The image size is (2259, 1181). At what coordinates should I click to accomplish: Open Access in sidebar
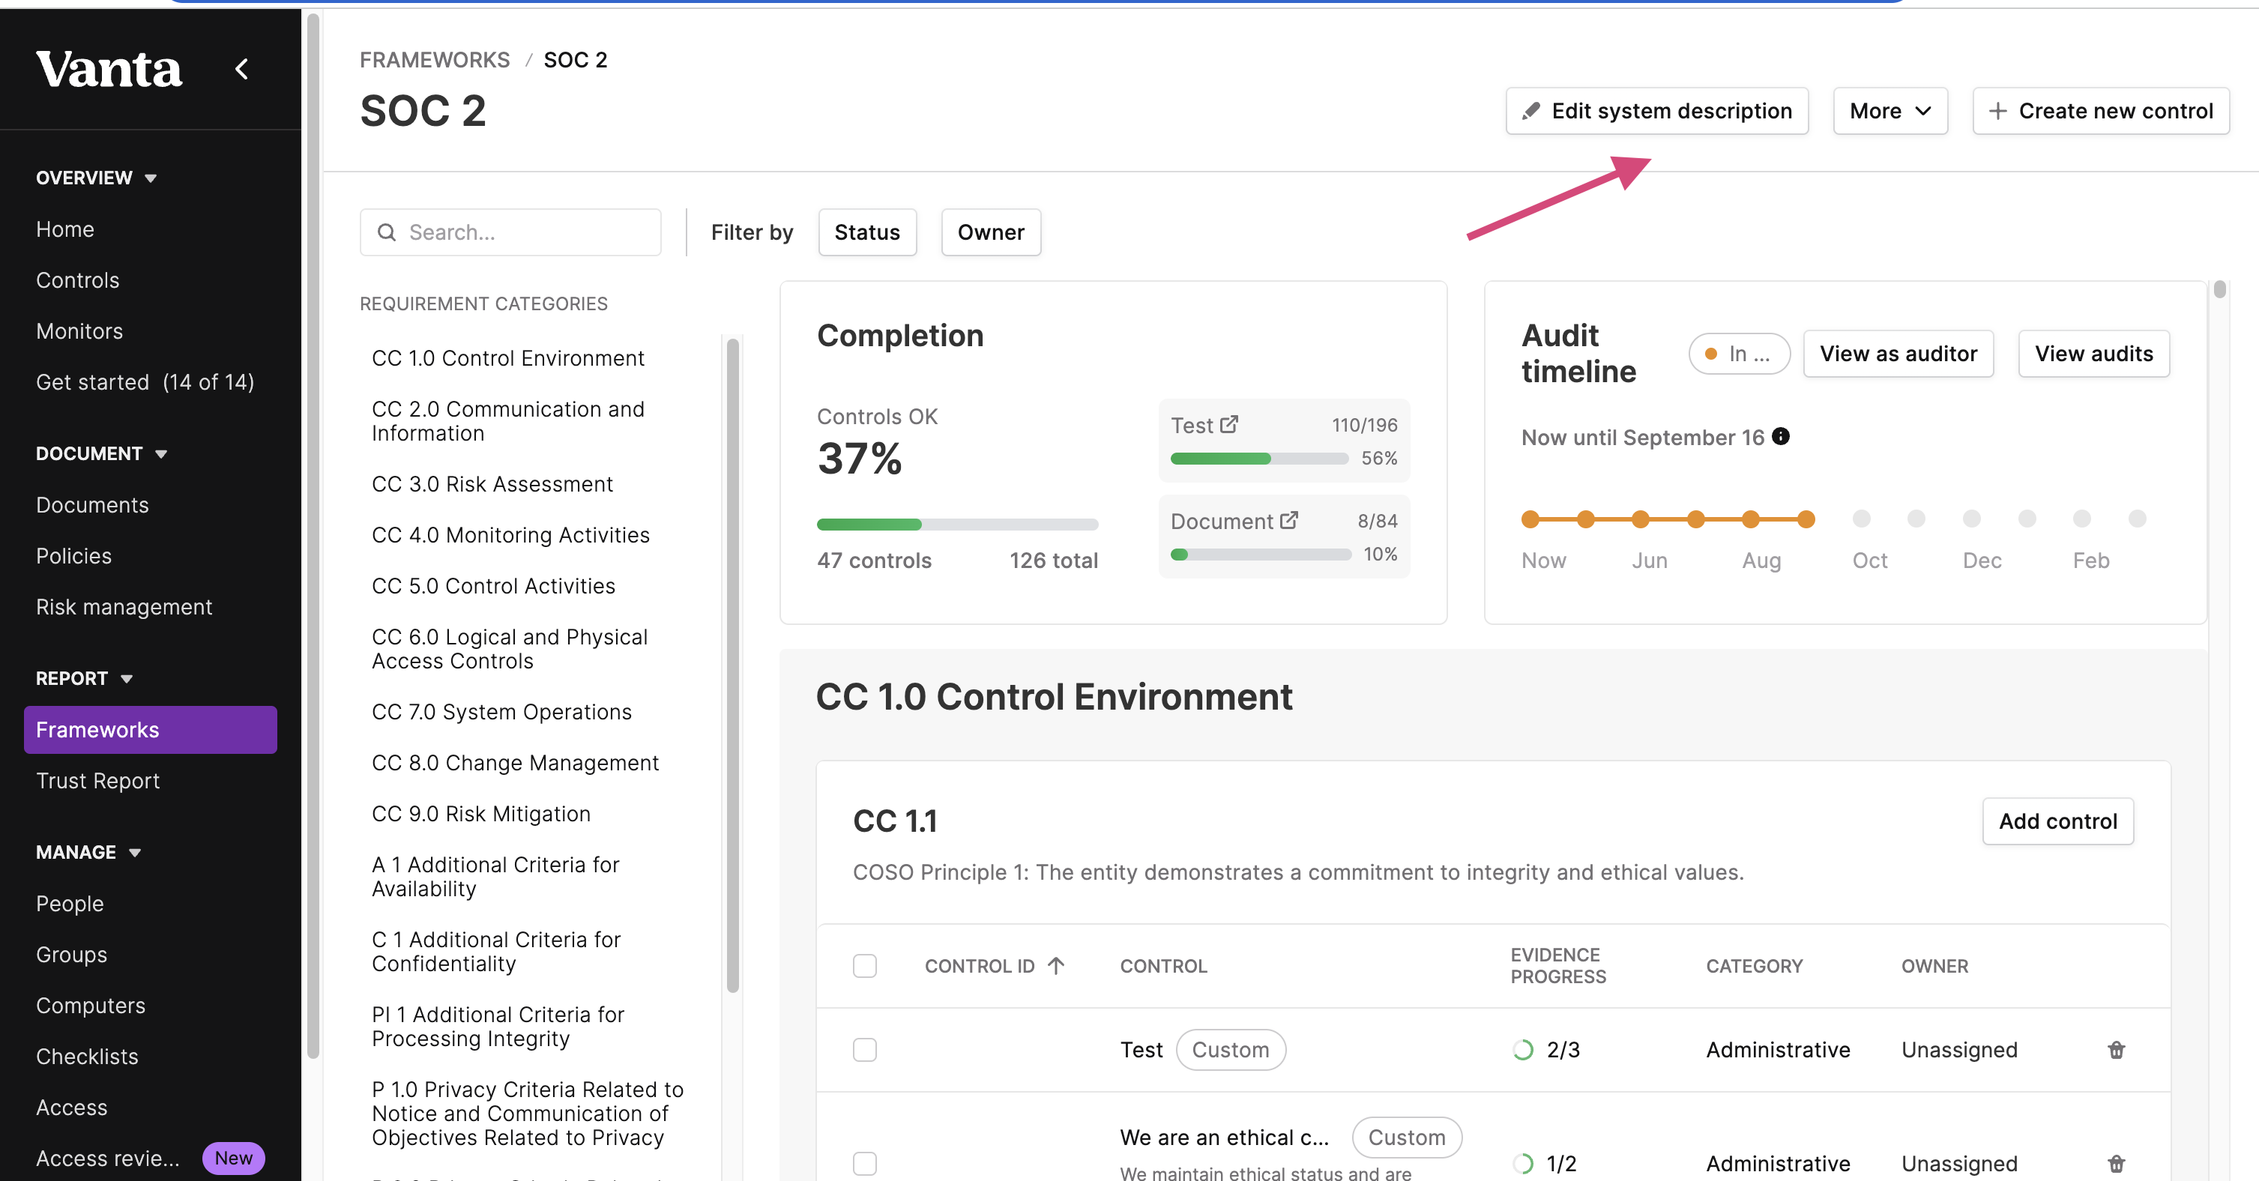[x=71, y=1107]
